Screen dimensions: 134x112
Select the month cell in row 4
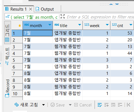(x=38, y=53)
